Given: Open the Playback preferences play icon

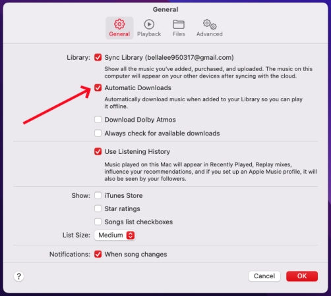Looking at the screenshot, I should pyautogui.click(x=149, y=24).
